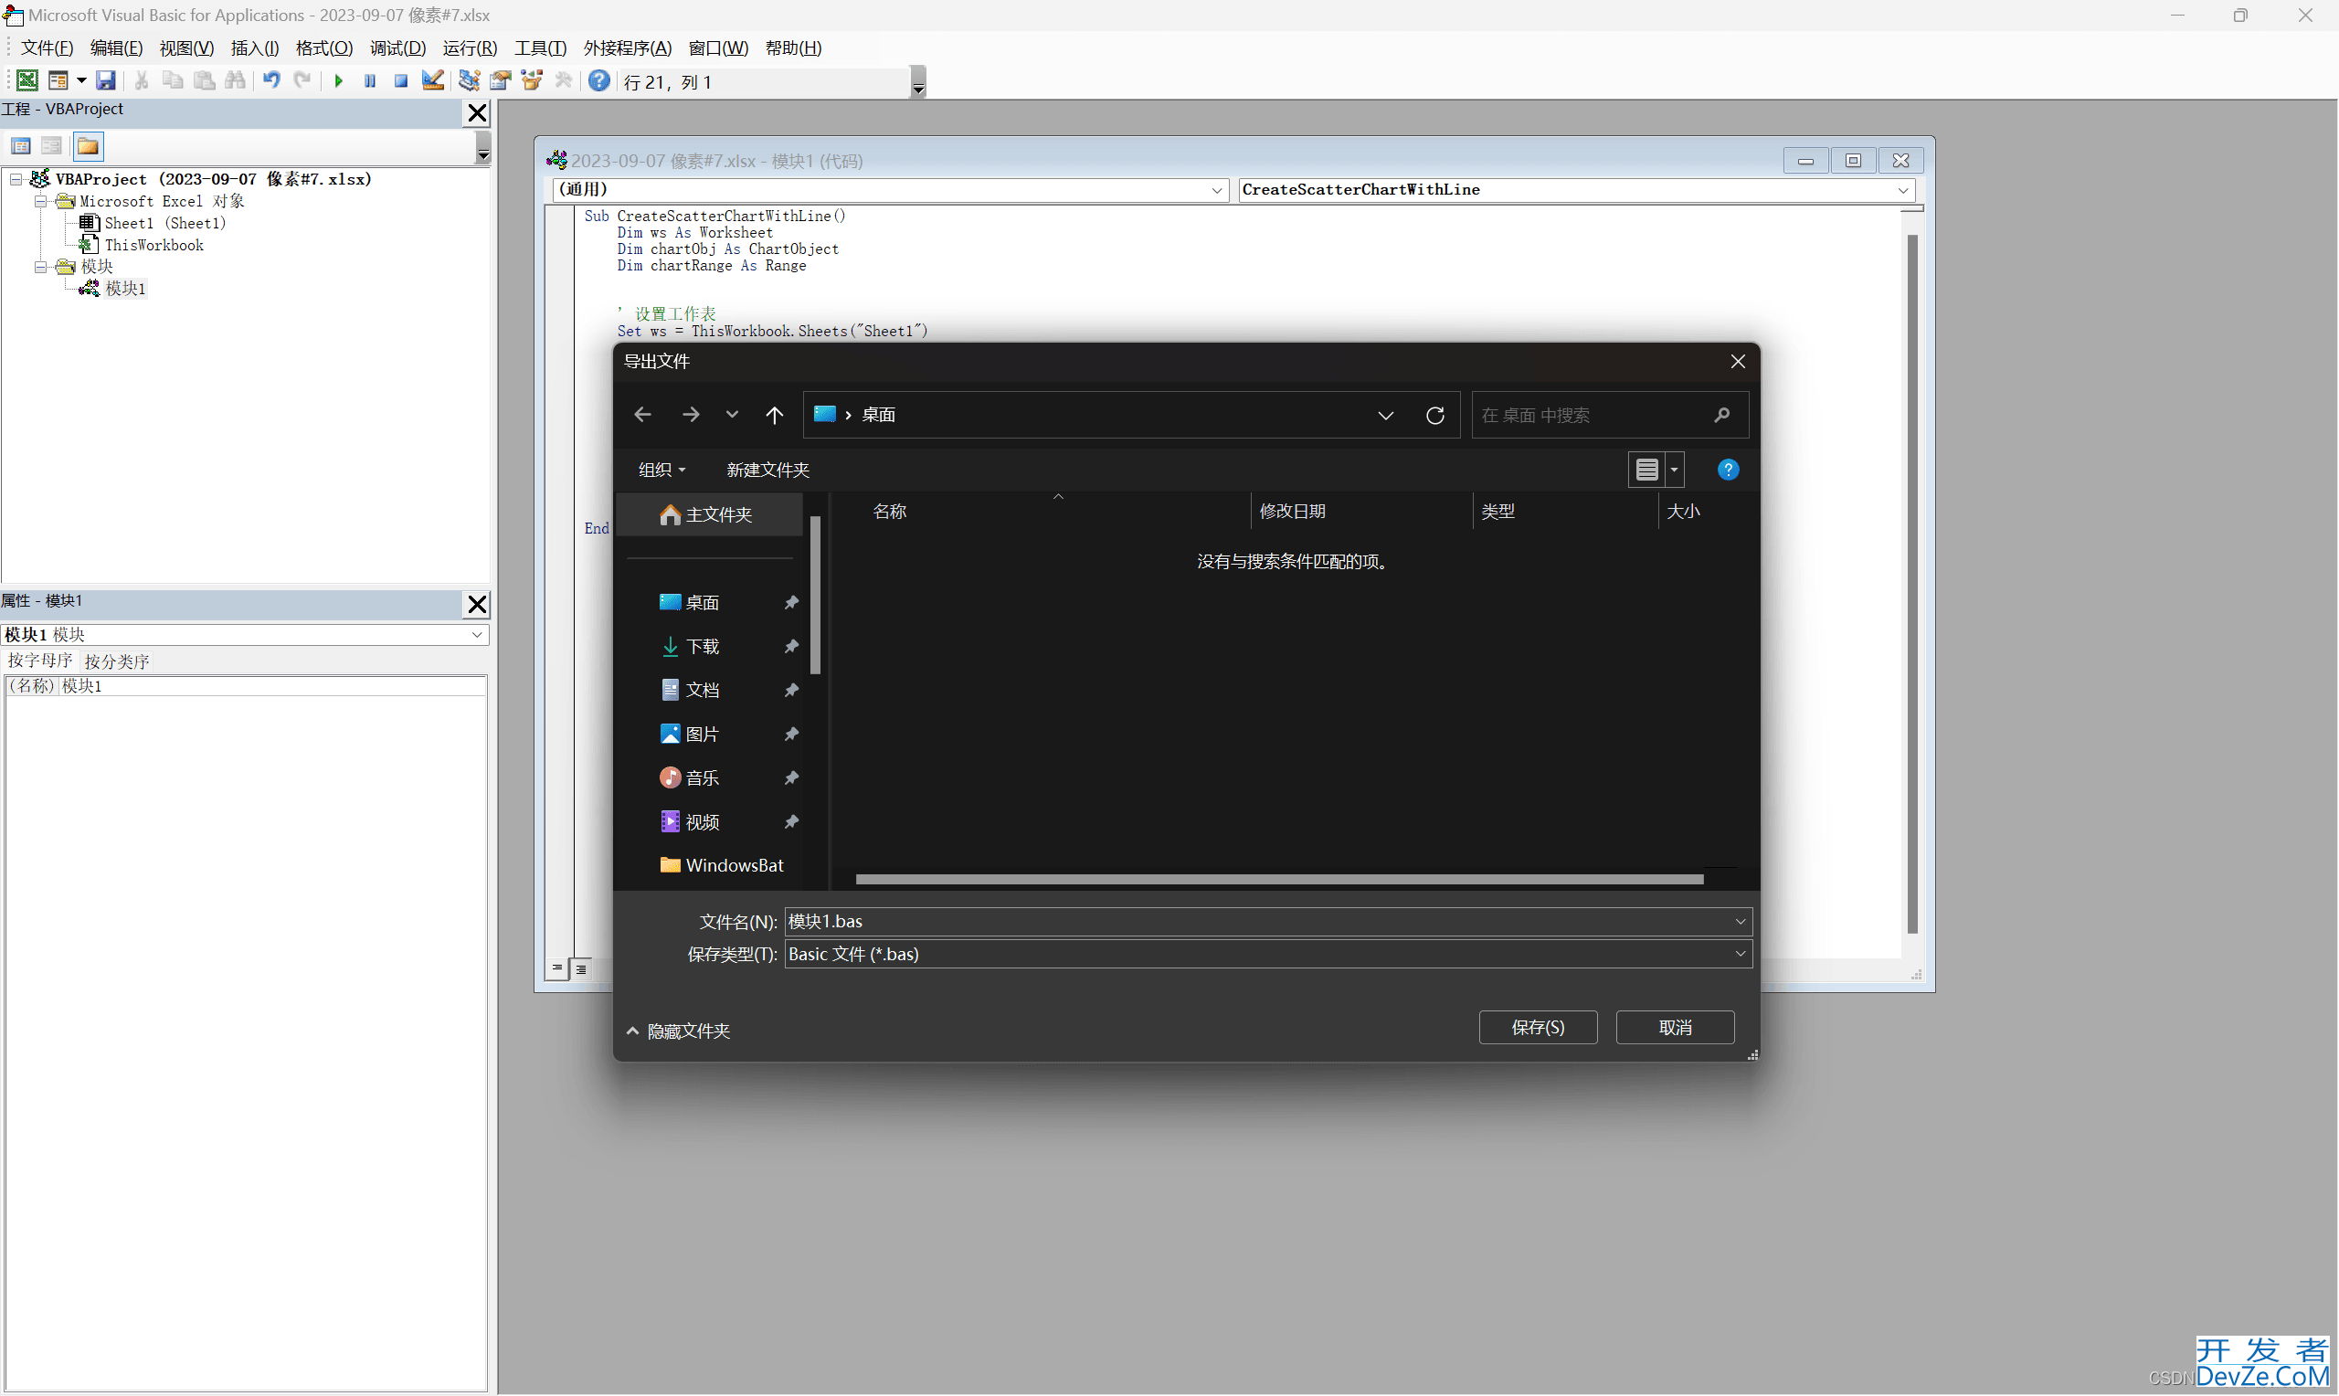Refresh the 桌面 folder listing
This screenshot has width=2339, height=1396.
pyautogui.click(x=1435, y=415)
